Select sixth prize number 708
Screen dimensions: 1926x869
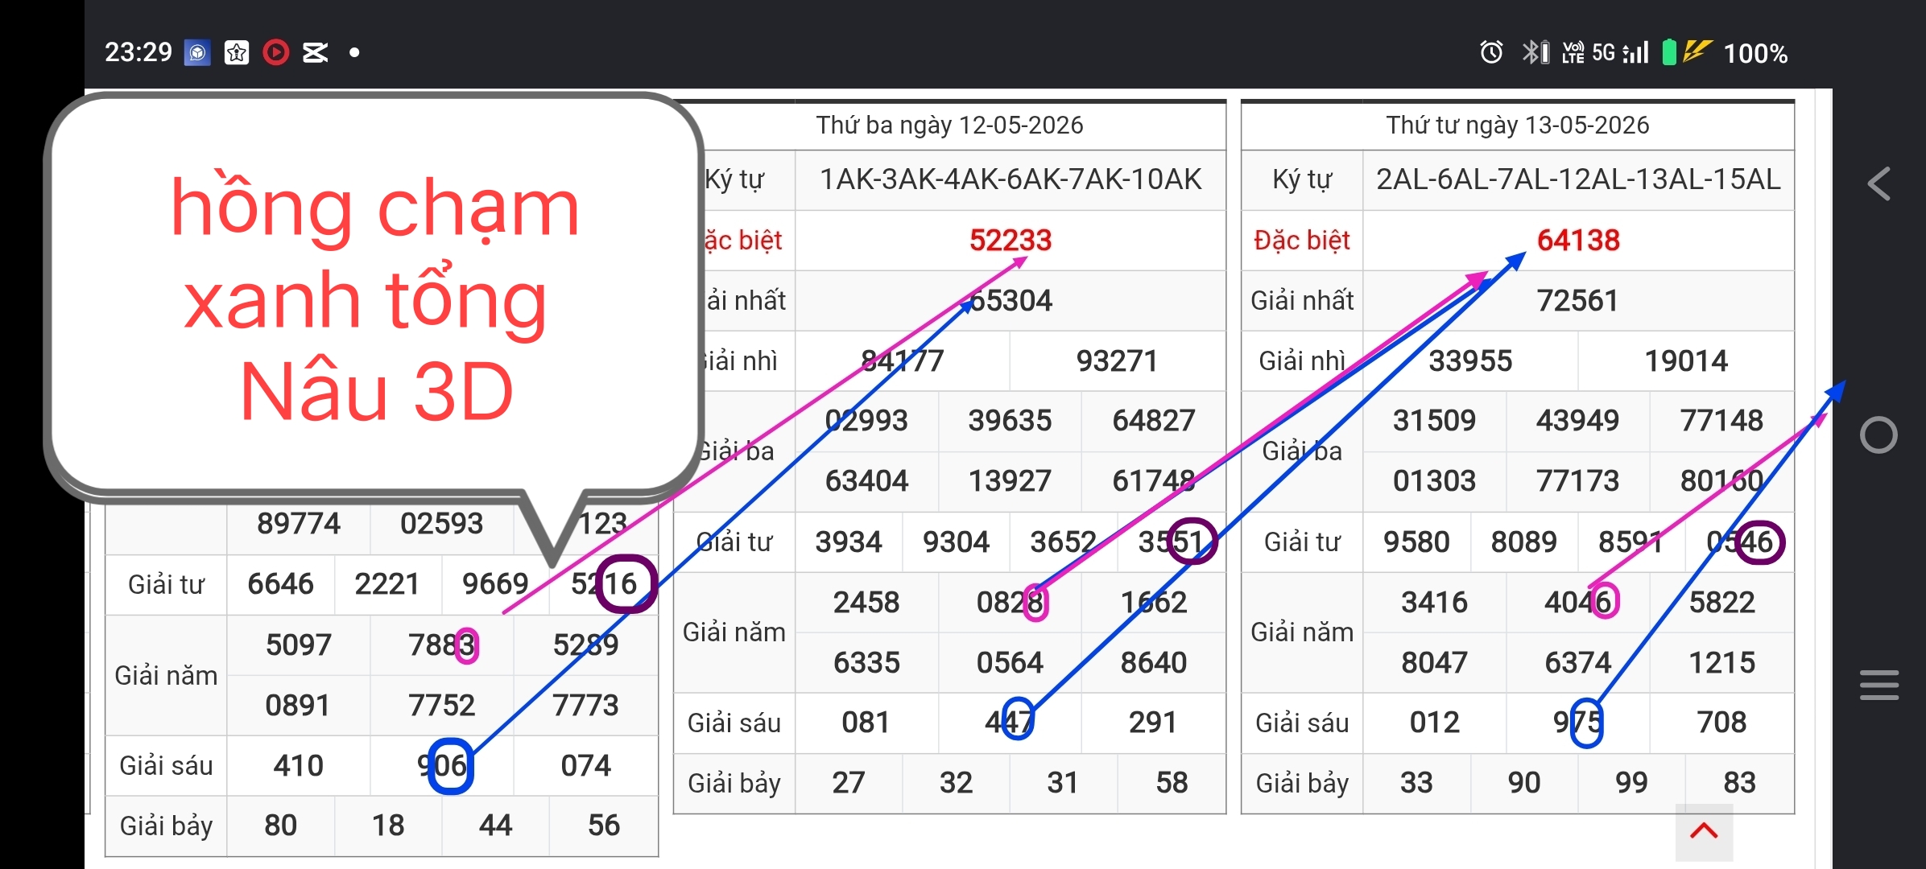coord(1721,722)
